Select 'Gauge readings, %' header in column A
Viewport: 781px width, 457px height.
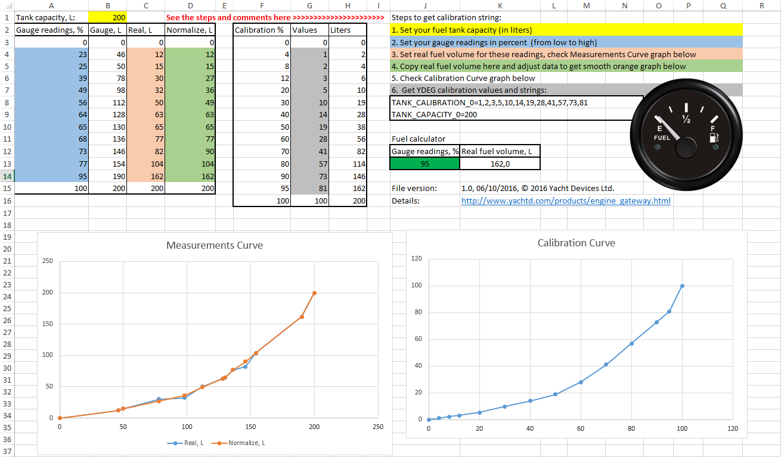pos(51,30)
